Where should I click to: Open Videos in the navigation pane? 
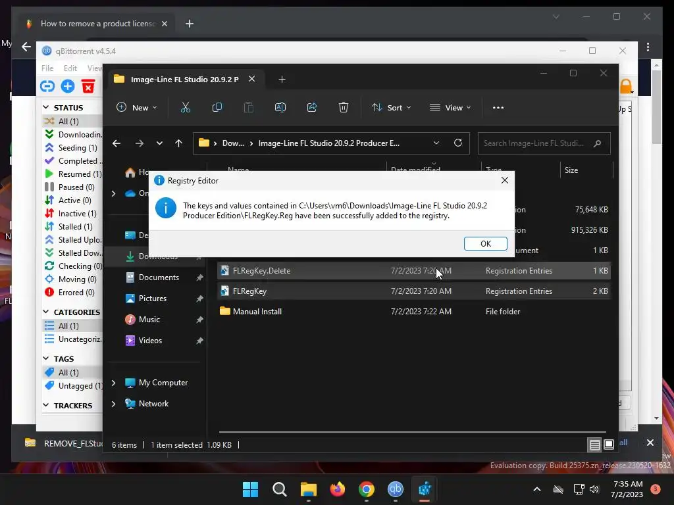click(150, 341)
